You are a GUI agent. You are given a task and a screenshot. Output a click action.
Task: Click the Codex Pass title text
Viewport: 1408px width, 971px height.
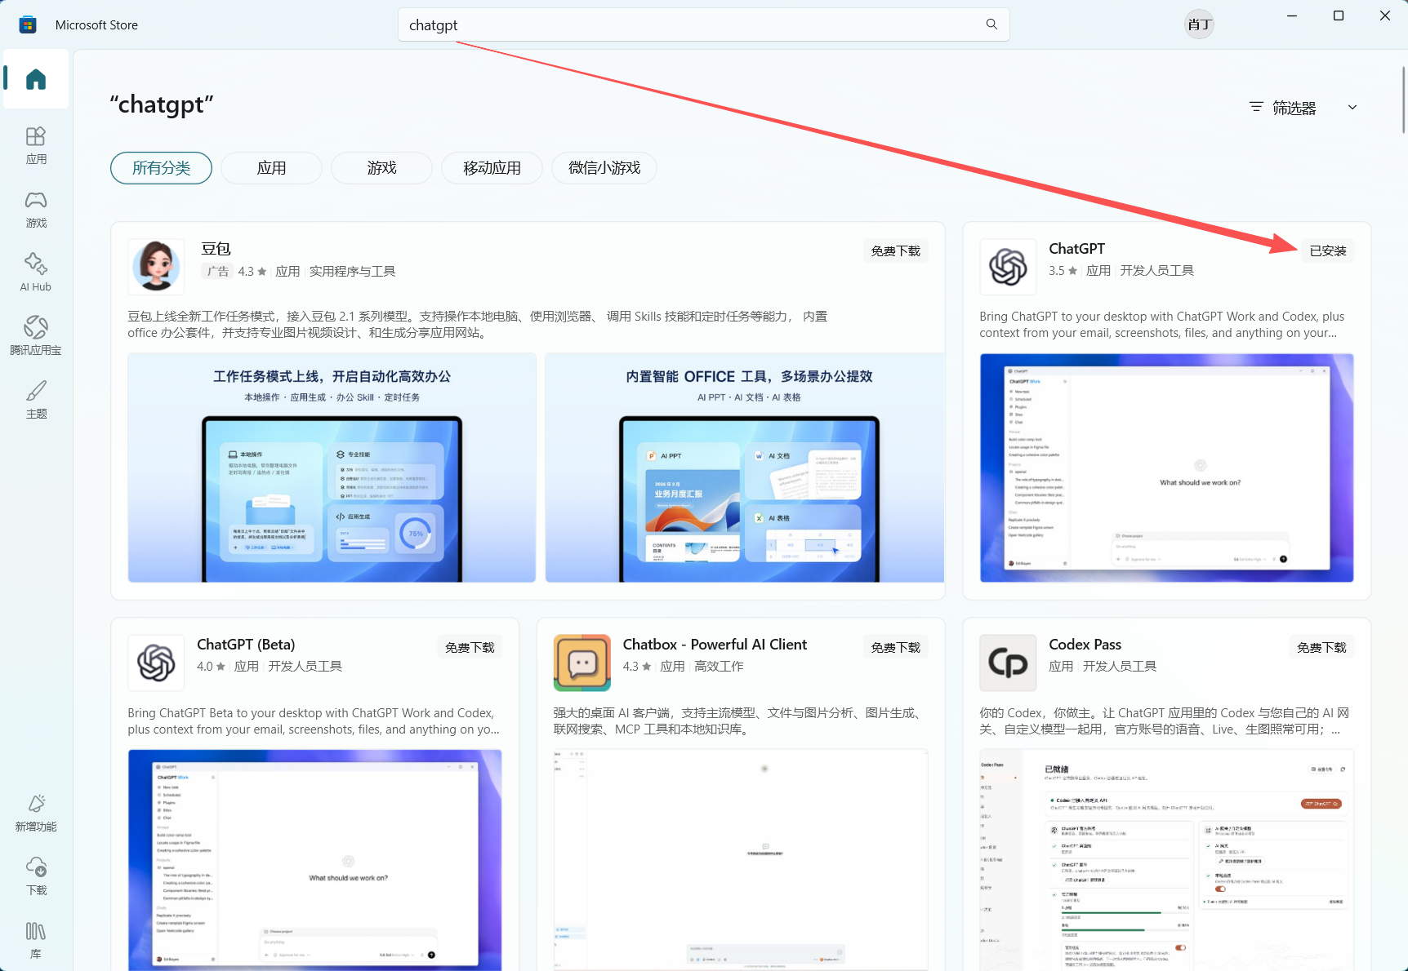(1085, 645)
